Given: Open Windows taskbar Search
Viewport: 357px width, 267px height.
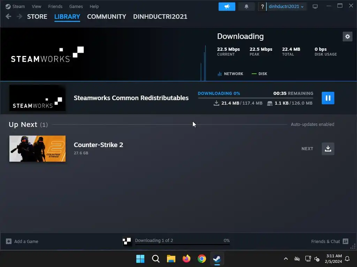Looking at the screenshot, I should tap(156, 259).
